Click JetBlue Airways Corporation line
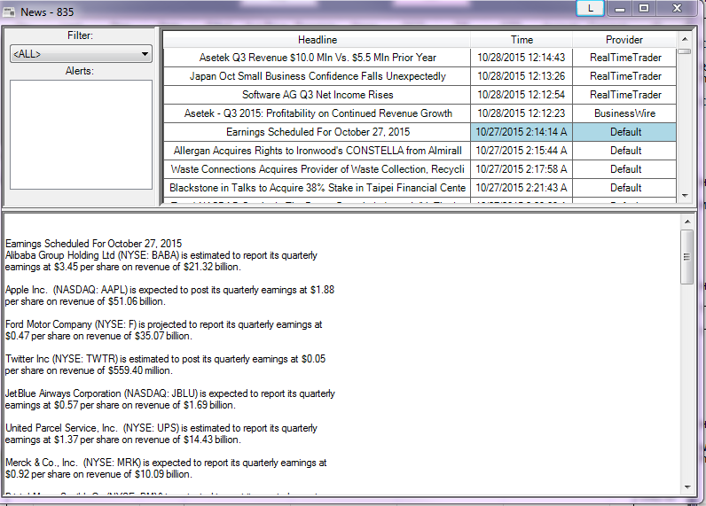706x506 pixels. click(170, 393)
